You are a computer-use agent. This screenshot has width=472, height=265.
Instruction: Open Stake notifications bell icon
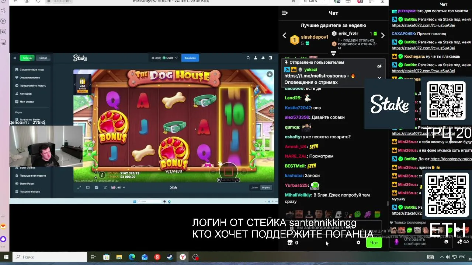263,58
